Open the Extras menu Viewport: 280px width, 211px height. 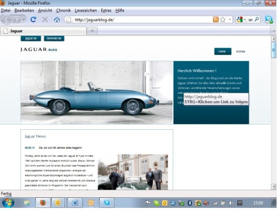(106, 11)
